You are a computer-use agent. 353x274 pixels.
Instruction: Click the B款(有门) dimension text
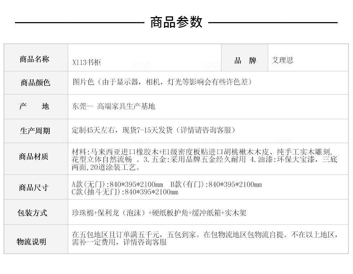[216, 184]
